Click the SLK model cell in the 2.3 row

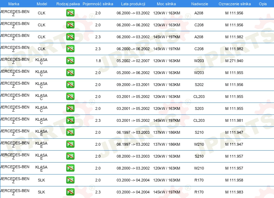(x=41, y=192)
